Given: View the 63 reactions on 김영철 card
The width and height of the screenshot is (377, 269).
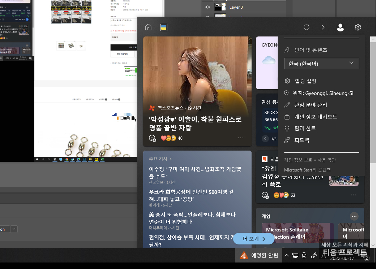Looking at the screenshot, I should [x=284, y=195].
